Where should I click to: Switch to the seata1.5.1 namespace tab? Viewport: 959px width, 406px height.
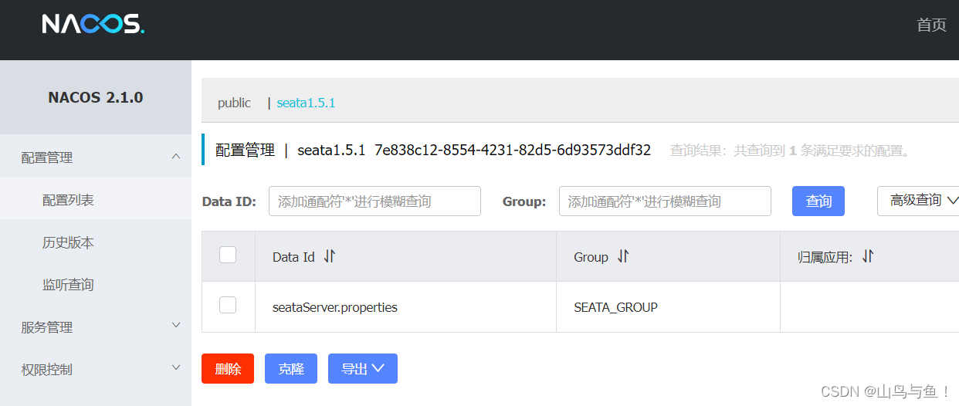click(306, 103)
